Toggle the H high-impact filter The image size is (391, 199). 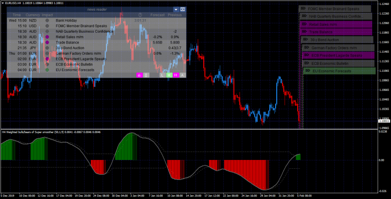pyautogui.click(x=176, y=75)
